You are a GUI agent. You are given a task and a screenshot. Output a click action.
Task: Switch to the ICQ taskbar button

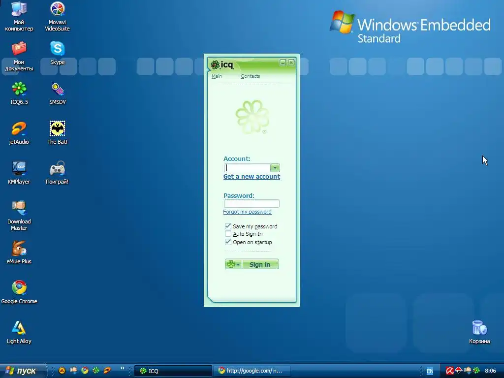tap(173, 371)
